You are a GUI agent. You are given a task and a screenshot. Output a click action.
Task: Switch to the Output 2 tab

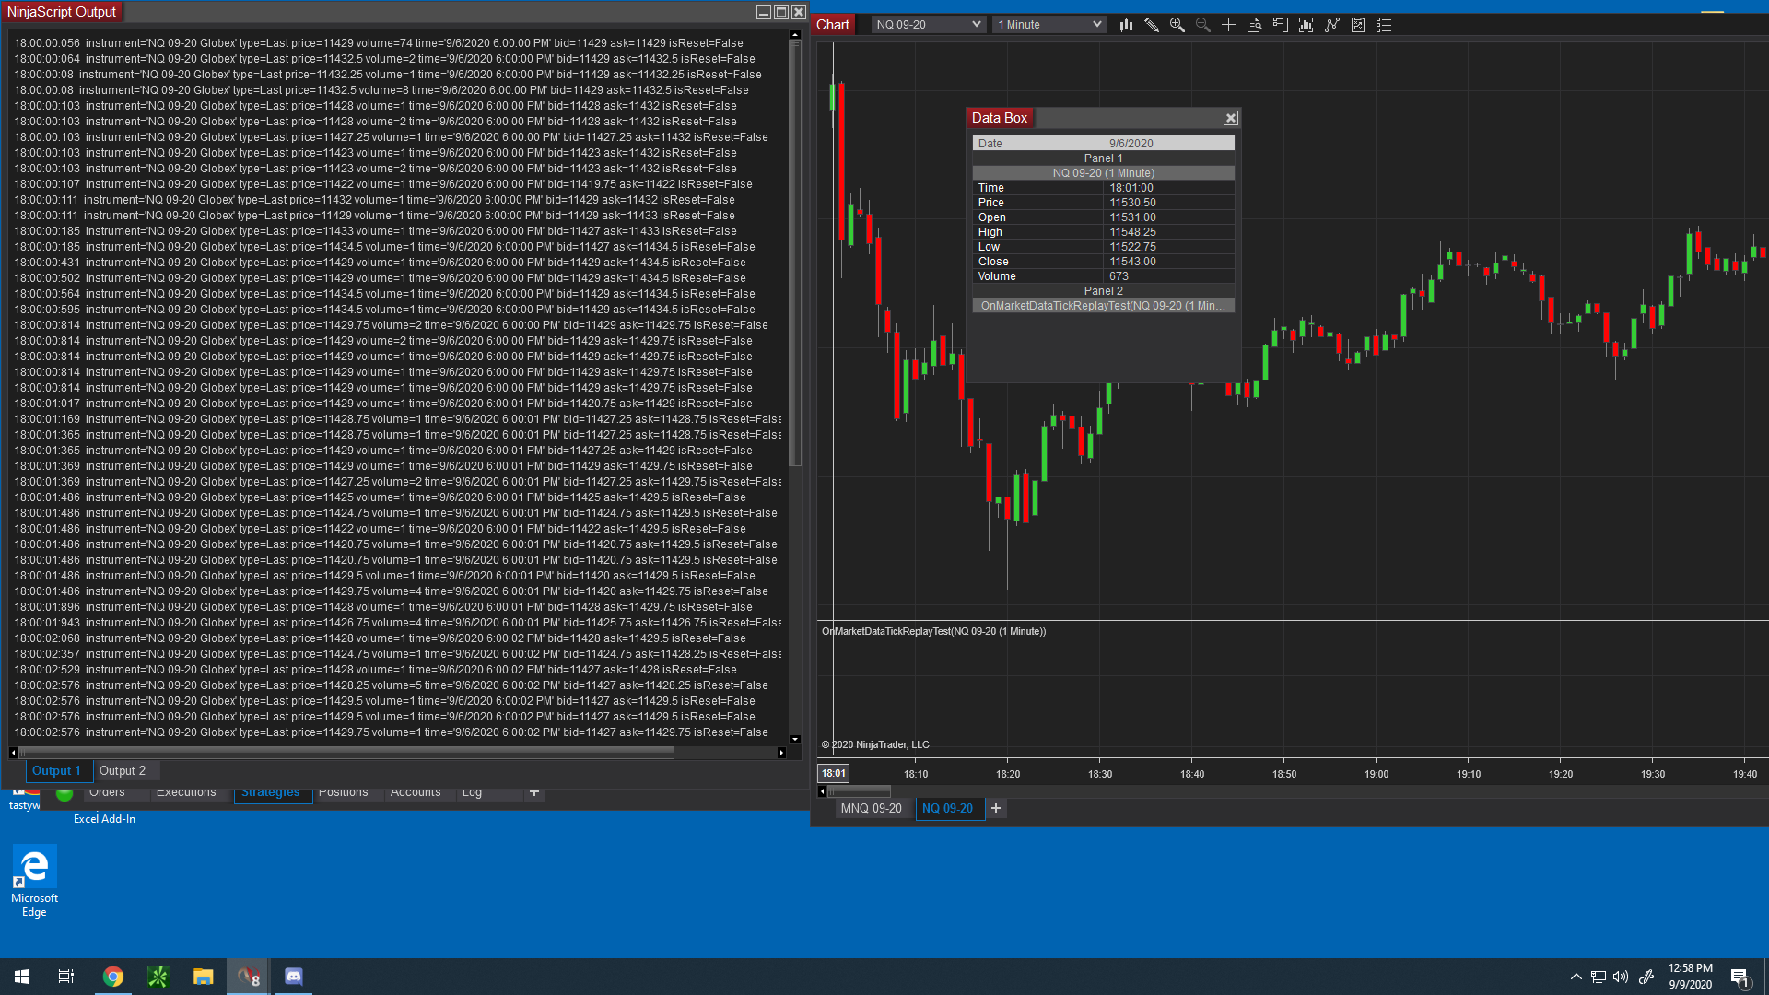(x=123, y=771)
